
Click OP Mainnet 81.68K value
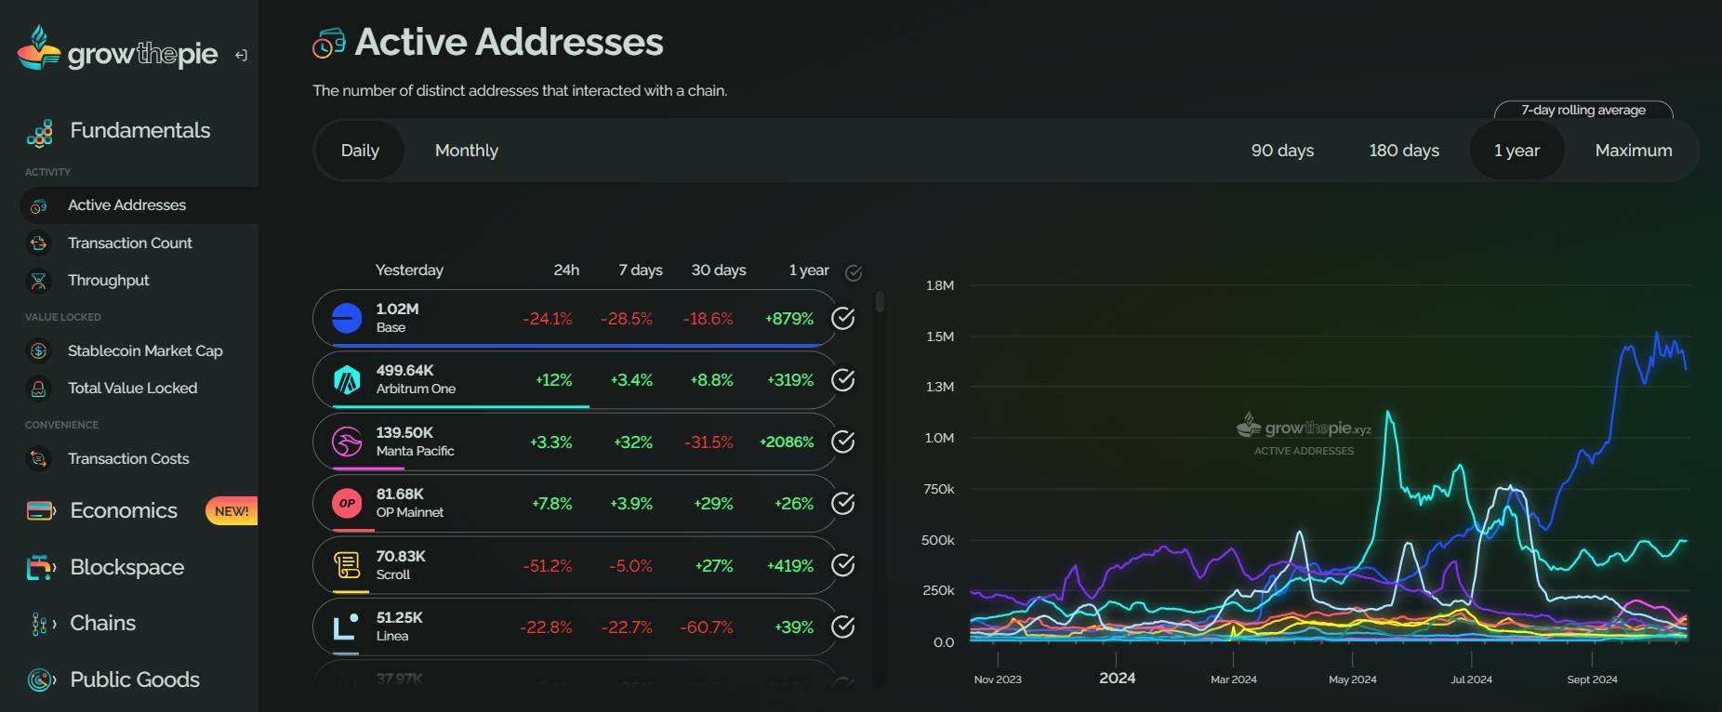pyautogui.click(x=400, y=494)
